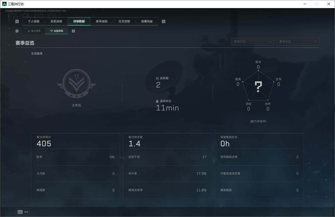Click the 合作 radar chart label
The height and width of the screenshot is (217, 335).
268,104
